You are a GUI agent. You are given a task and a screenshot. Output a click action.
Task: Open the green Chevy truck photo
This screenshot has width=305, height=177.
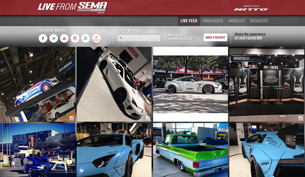pyautogui.click(x=191, y=150)
